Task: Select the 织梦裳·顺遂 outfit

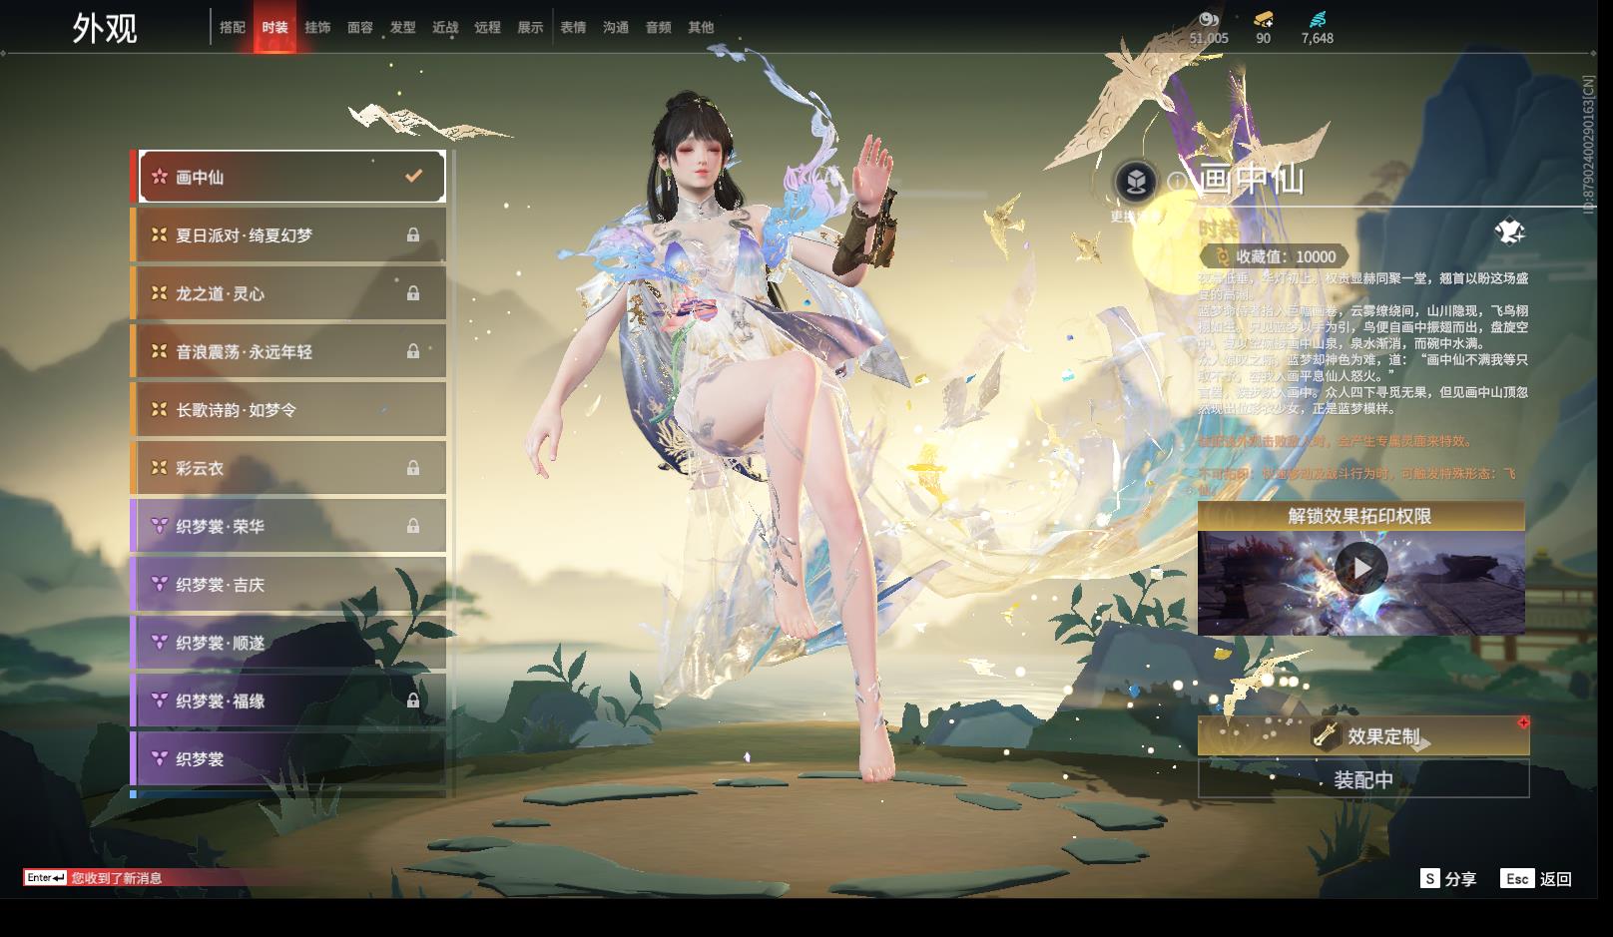Action: [x=290, y=643]
